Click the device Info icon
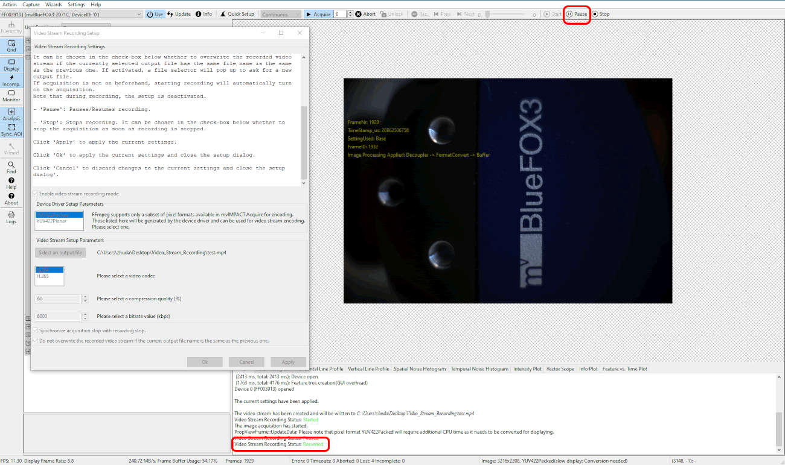The image size is (785, 465). [203, 14]
